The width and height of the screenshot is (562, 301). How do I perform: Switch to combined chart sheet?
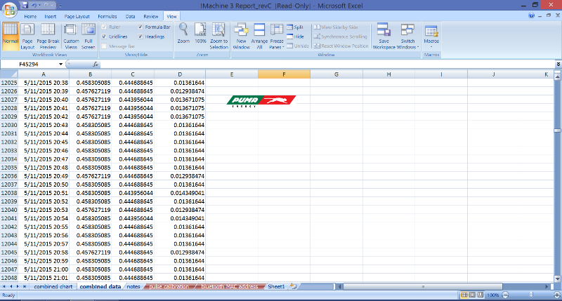[x=53, y=286]
